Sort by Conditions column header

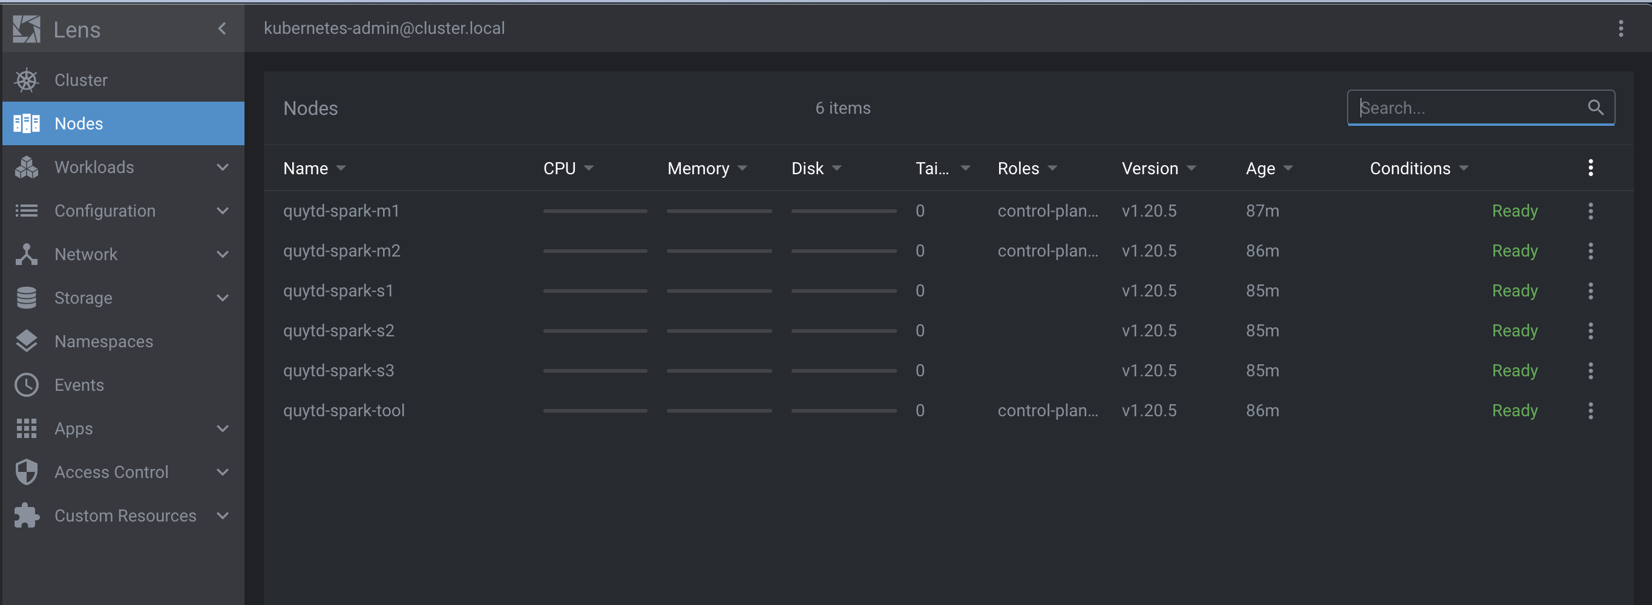point(1418,169)
